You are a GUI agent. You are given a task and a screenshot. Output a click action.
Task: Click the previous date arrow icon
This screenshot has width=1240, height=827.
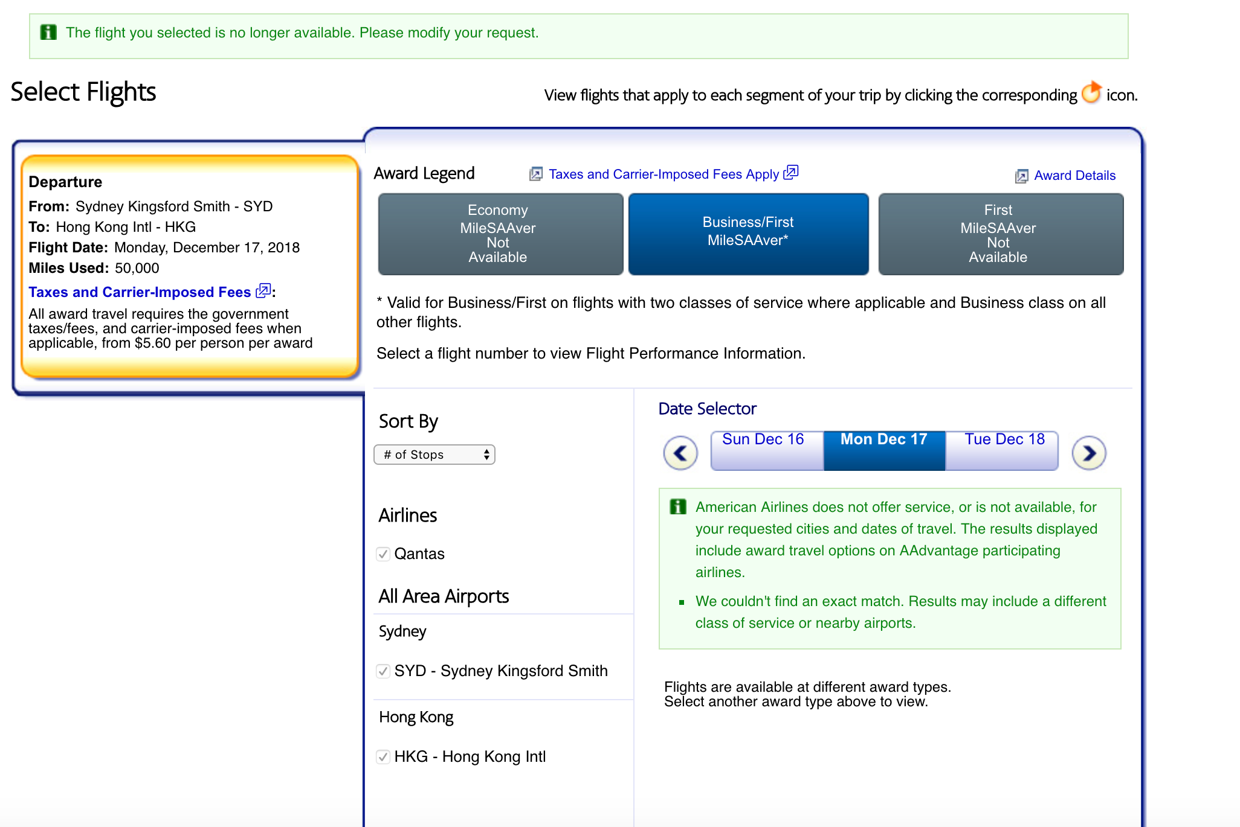680,453
